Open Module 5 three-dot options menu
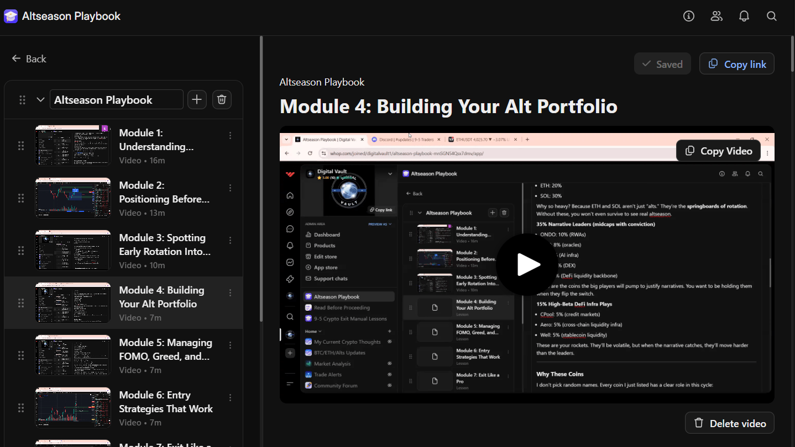795x447 pixels. 231,345
